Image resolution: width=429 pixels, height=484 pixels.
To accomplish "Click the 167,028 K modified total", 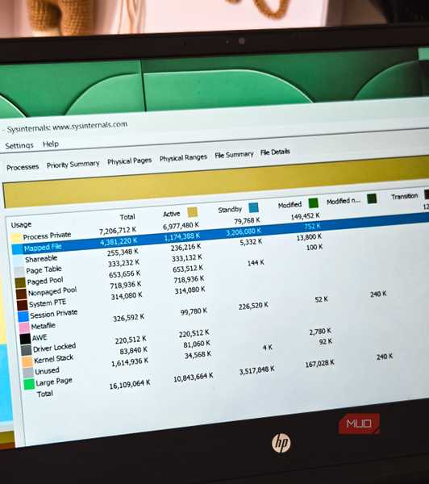I will [x=319, y=364].
